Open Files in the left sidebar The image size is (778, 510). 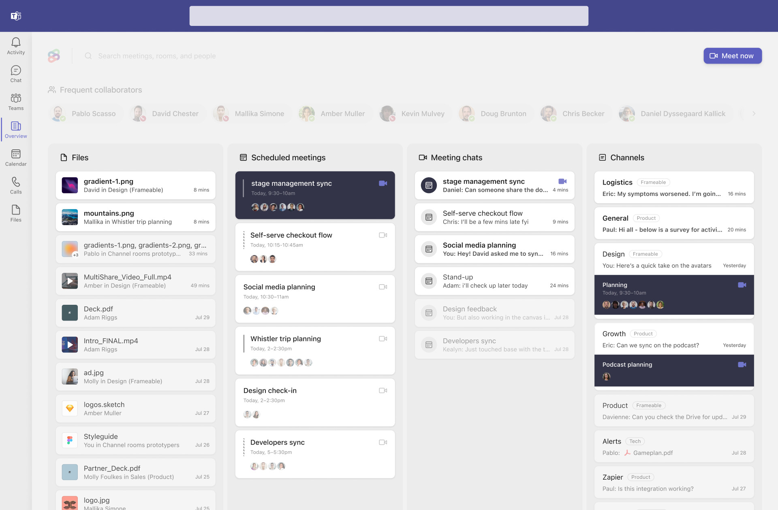16,213
